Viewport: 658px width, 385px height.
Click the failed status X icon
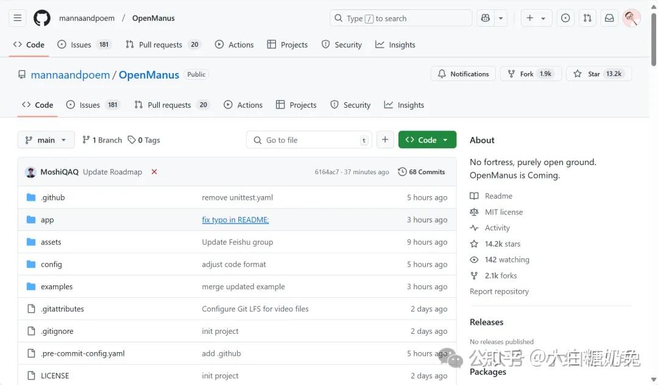click(154, 172)
